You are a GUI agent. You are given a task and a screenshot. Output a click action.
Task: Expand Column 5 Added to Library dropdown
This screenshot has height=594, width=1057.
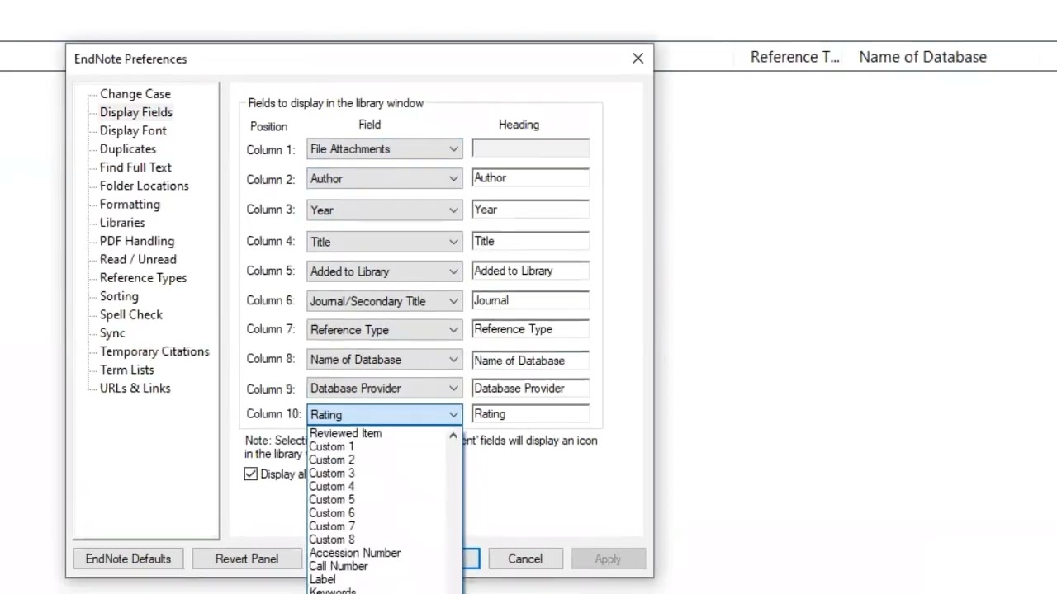tap(384, 271)
